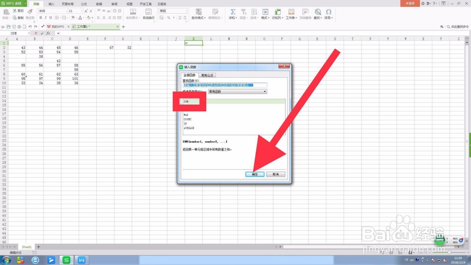Click the increase font size icon
The image size is (471, 265).
86,11
